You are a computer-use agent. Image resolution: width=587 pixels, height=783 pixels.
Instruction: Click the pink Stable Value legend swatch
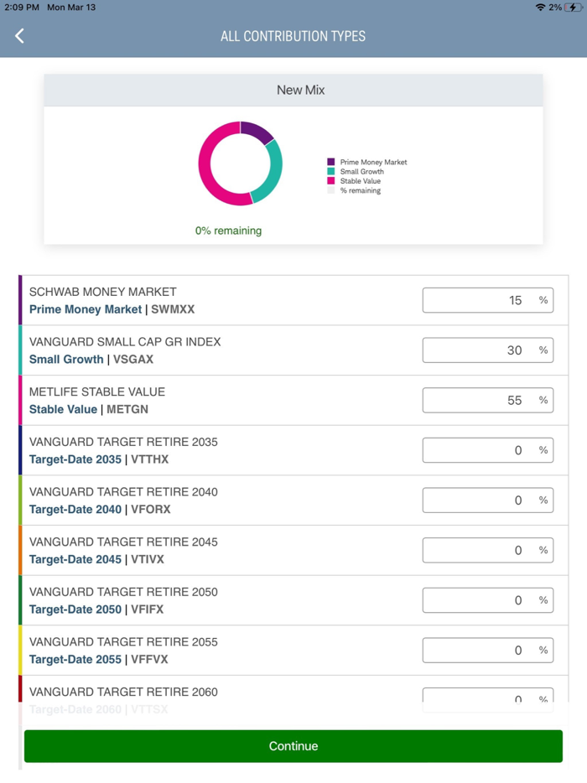click(x=331, y=181)
